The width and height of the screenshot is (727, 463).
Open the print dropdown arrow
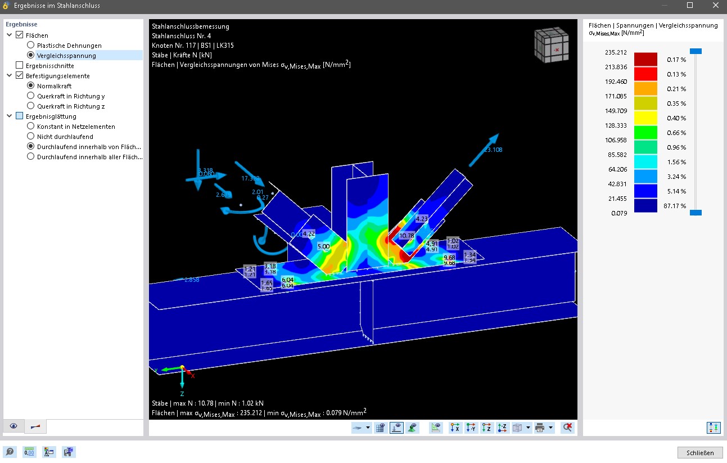[x=551, y=428]
